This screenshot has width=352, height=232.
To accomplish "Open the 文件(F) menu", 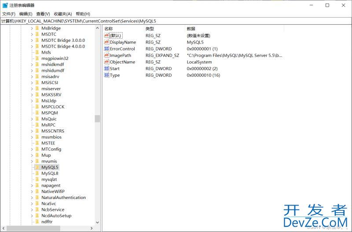I will click(x=9, y=14).
